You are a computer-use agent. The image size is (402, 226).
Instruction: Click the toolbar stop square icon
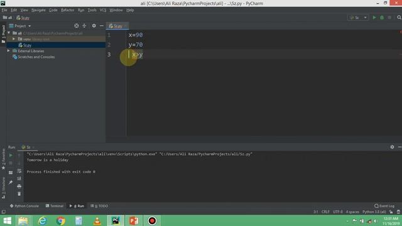click(389, 18)
